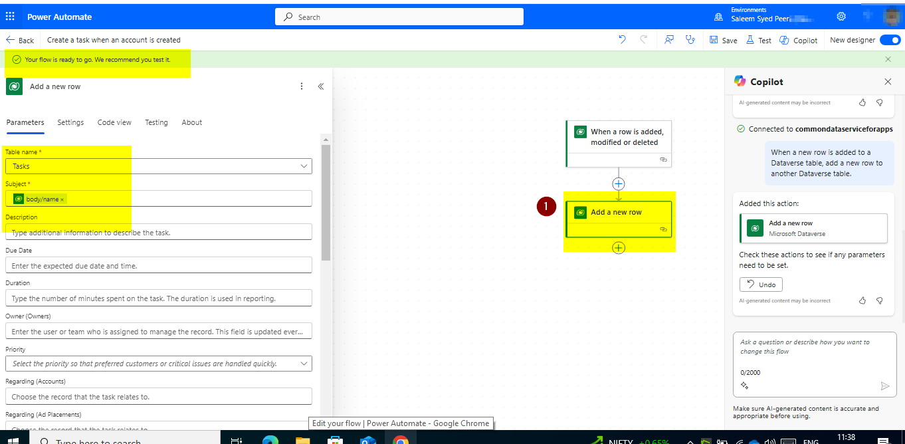Switch to the Code view tab
This screenshot has height=444, width=905.
point(114,122)
